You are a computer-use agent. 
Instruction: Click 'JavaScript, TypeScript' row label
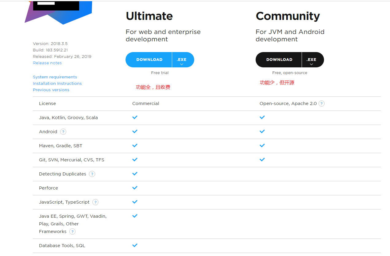(x=64, y=202)
